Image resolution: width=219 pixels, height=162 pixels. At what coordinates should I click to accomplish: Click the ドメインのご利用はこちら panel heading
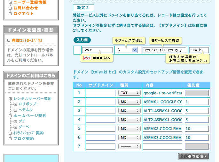(x=31, y=76)
